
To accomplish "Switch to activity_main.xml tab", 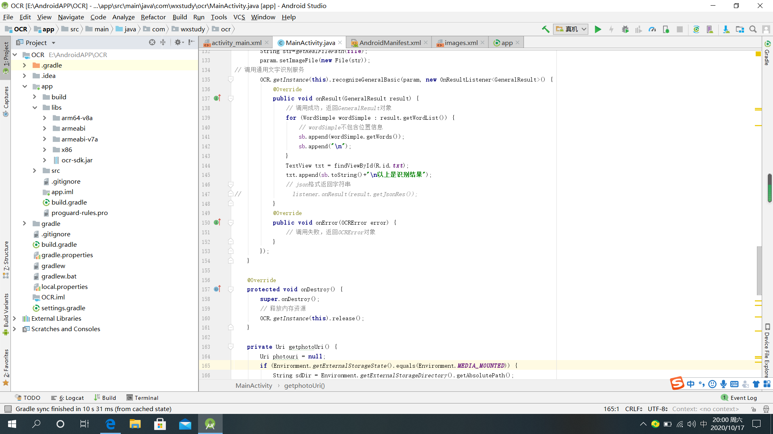I will coord(236,43).
